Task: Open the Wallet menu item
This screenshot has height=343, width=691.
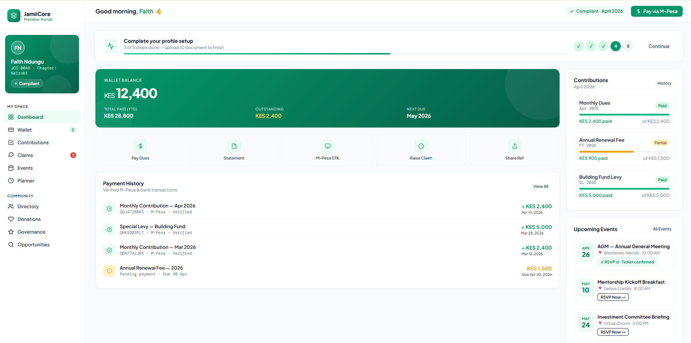Action: 25,130
